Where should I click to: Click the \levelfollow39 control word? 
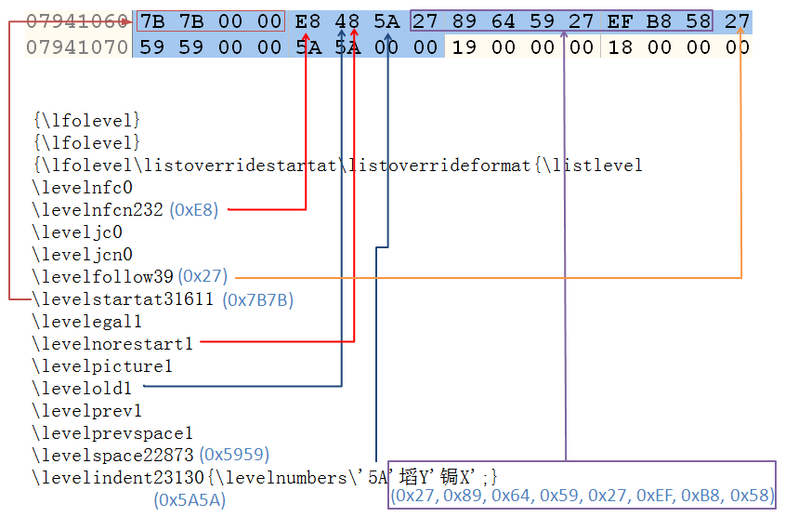(x=103, y=276)
